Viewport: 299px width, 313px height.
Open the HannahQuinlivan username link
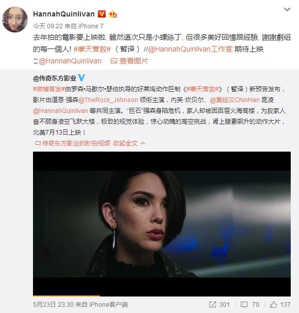pyautogui.click(x=64, y=14)
